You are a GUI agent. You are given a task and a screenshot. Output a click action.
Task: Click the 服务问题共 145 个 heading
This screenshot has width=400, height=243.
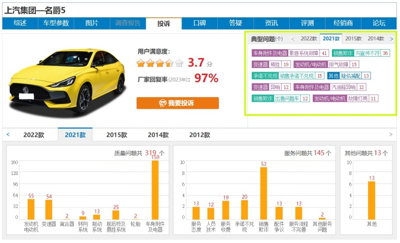pyautogui.click(x=308, y=153)
